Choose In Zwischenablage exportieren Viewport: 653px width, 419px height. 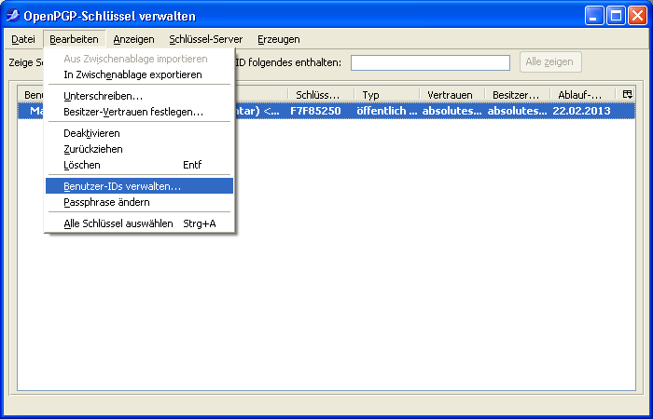[139, 74]
